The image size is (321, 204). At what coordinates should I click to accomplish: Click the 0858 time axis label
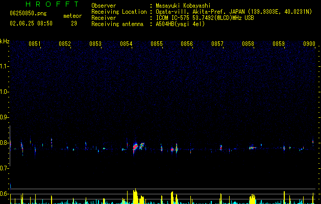(248, 44)
